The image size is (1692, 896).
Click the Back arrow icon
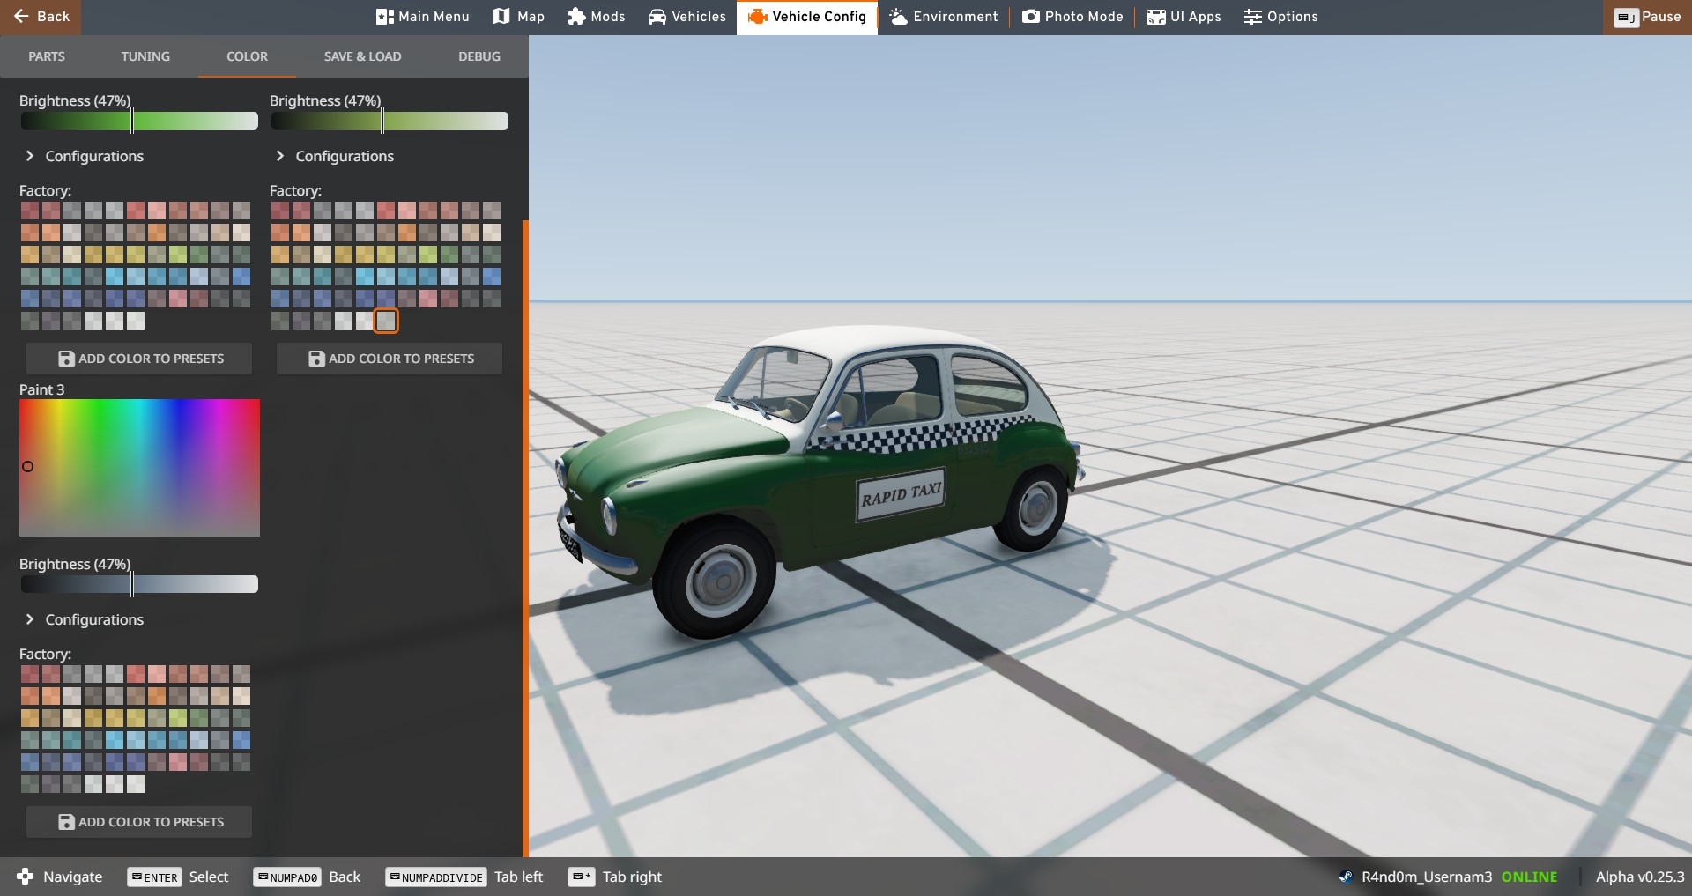pos(22,17)
